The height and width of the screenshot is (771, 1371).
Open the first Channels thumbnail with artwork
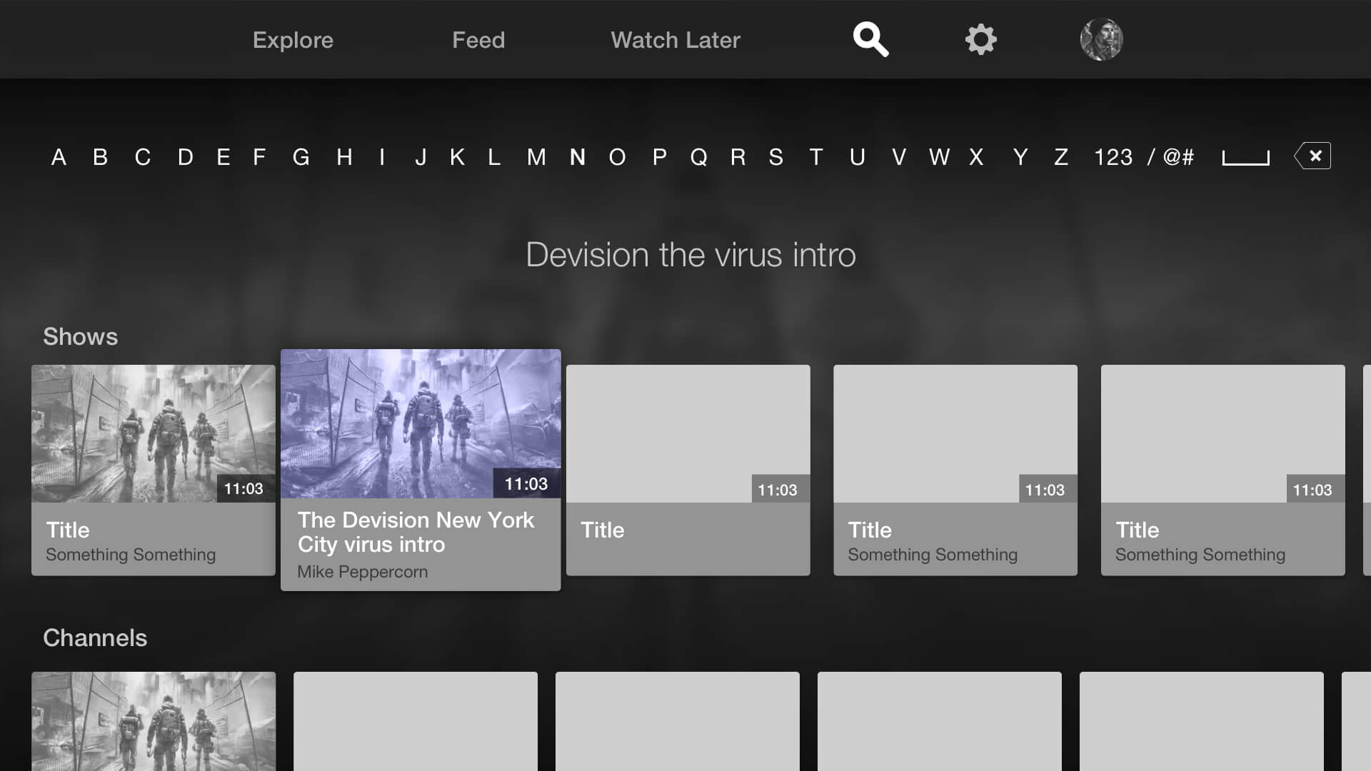click(x=154, y=721)
